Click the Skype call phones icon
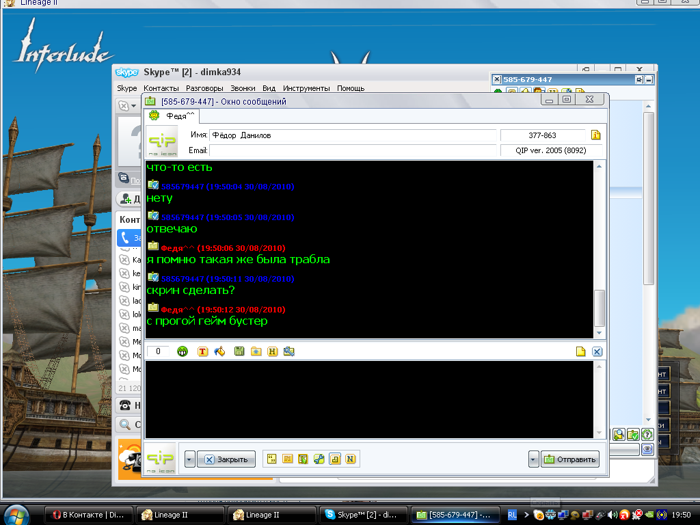 [x=125, y=405]
